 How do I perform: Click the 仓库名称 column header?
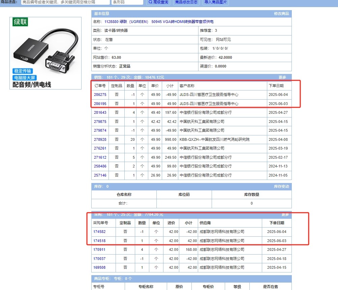(124, 194)
